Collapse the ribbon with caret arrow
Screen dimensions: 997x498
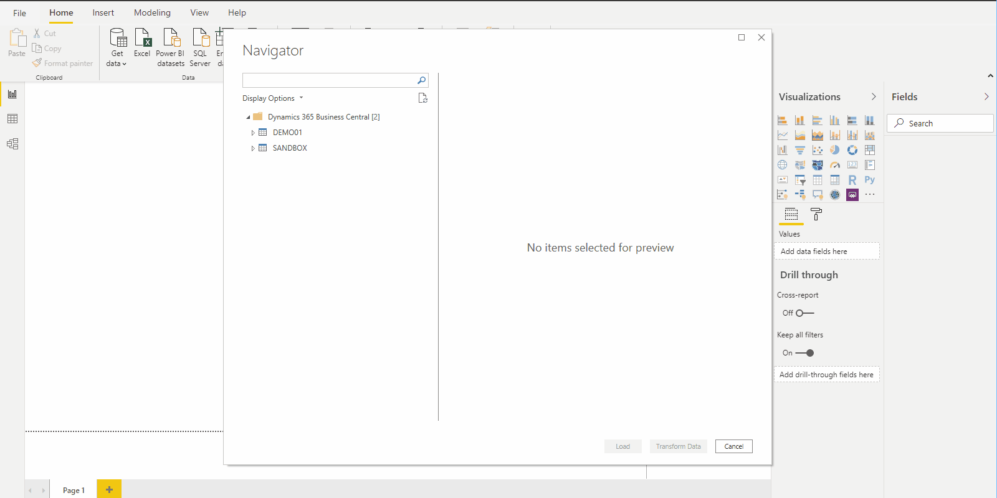(x=990, y=76)
